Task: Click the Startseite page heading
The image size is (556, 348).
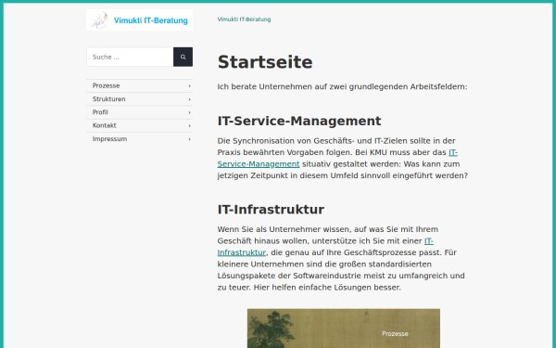Action: (265, 62)
